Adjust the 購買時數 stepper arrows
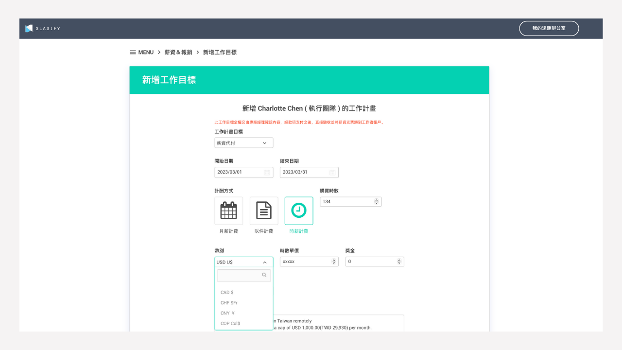The height and width of the screenshot is (350, 622). click(376, 202)
